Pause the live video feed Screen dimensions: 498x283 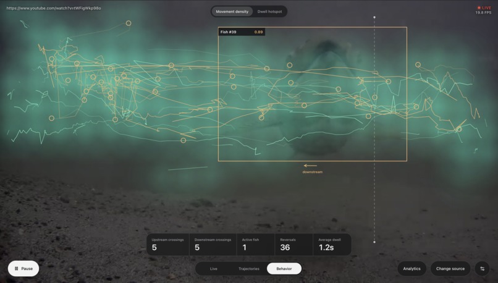[x=23, y=269]
